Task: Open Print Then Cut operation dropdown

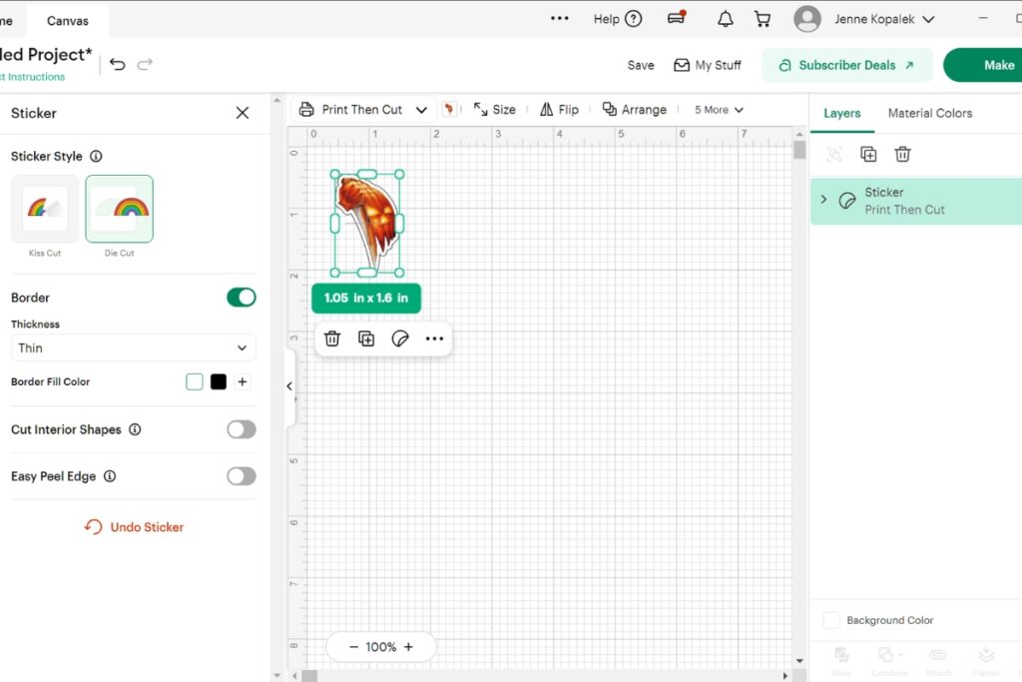Action: 363,110
